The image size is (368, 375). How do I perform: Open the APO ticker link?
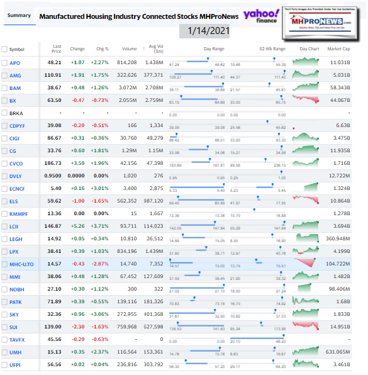point(14,63)
